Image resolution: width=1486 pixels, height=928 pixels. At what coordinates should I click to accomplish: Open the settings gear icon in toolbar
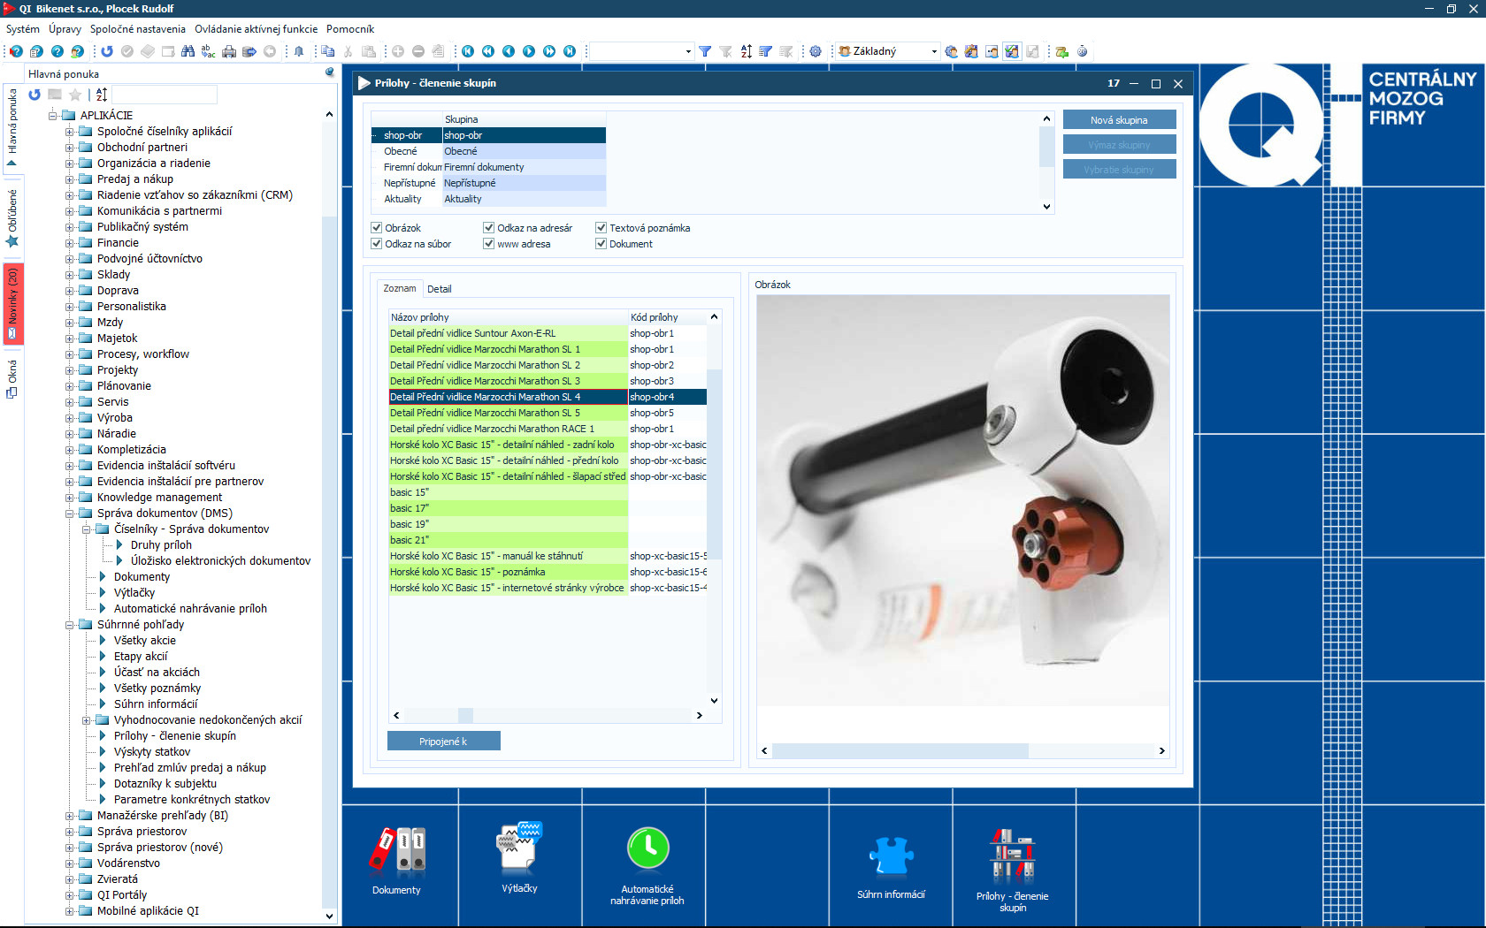[x=816, y=51]
